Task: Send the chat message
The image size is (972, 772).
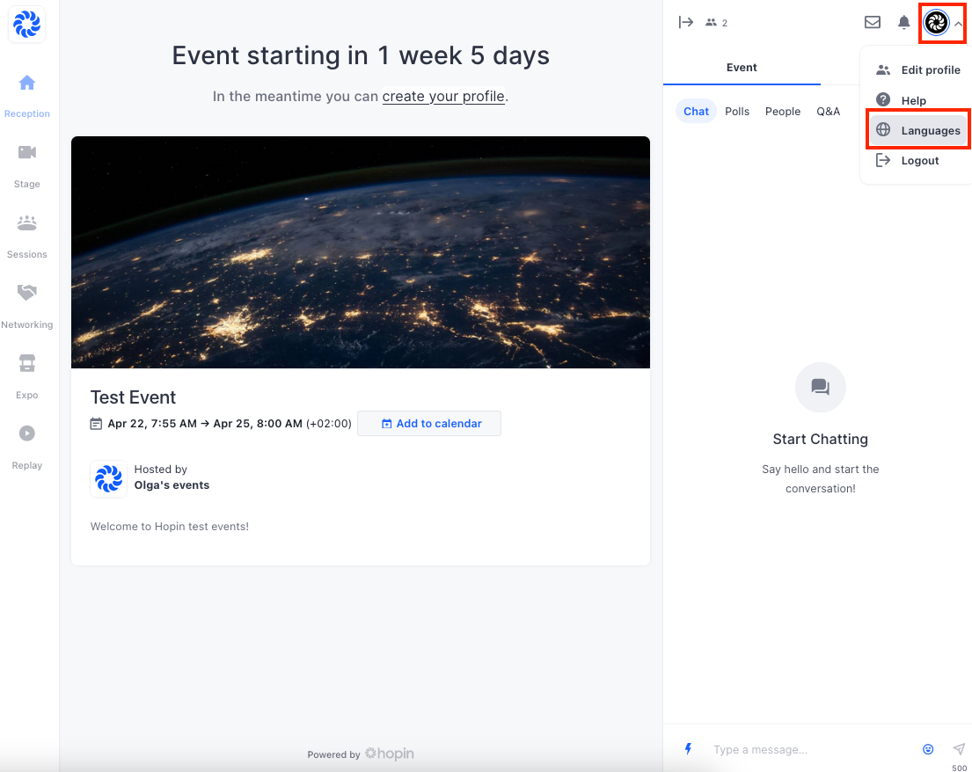Action: point(958,749)
